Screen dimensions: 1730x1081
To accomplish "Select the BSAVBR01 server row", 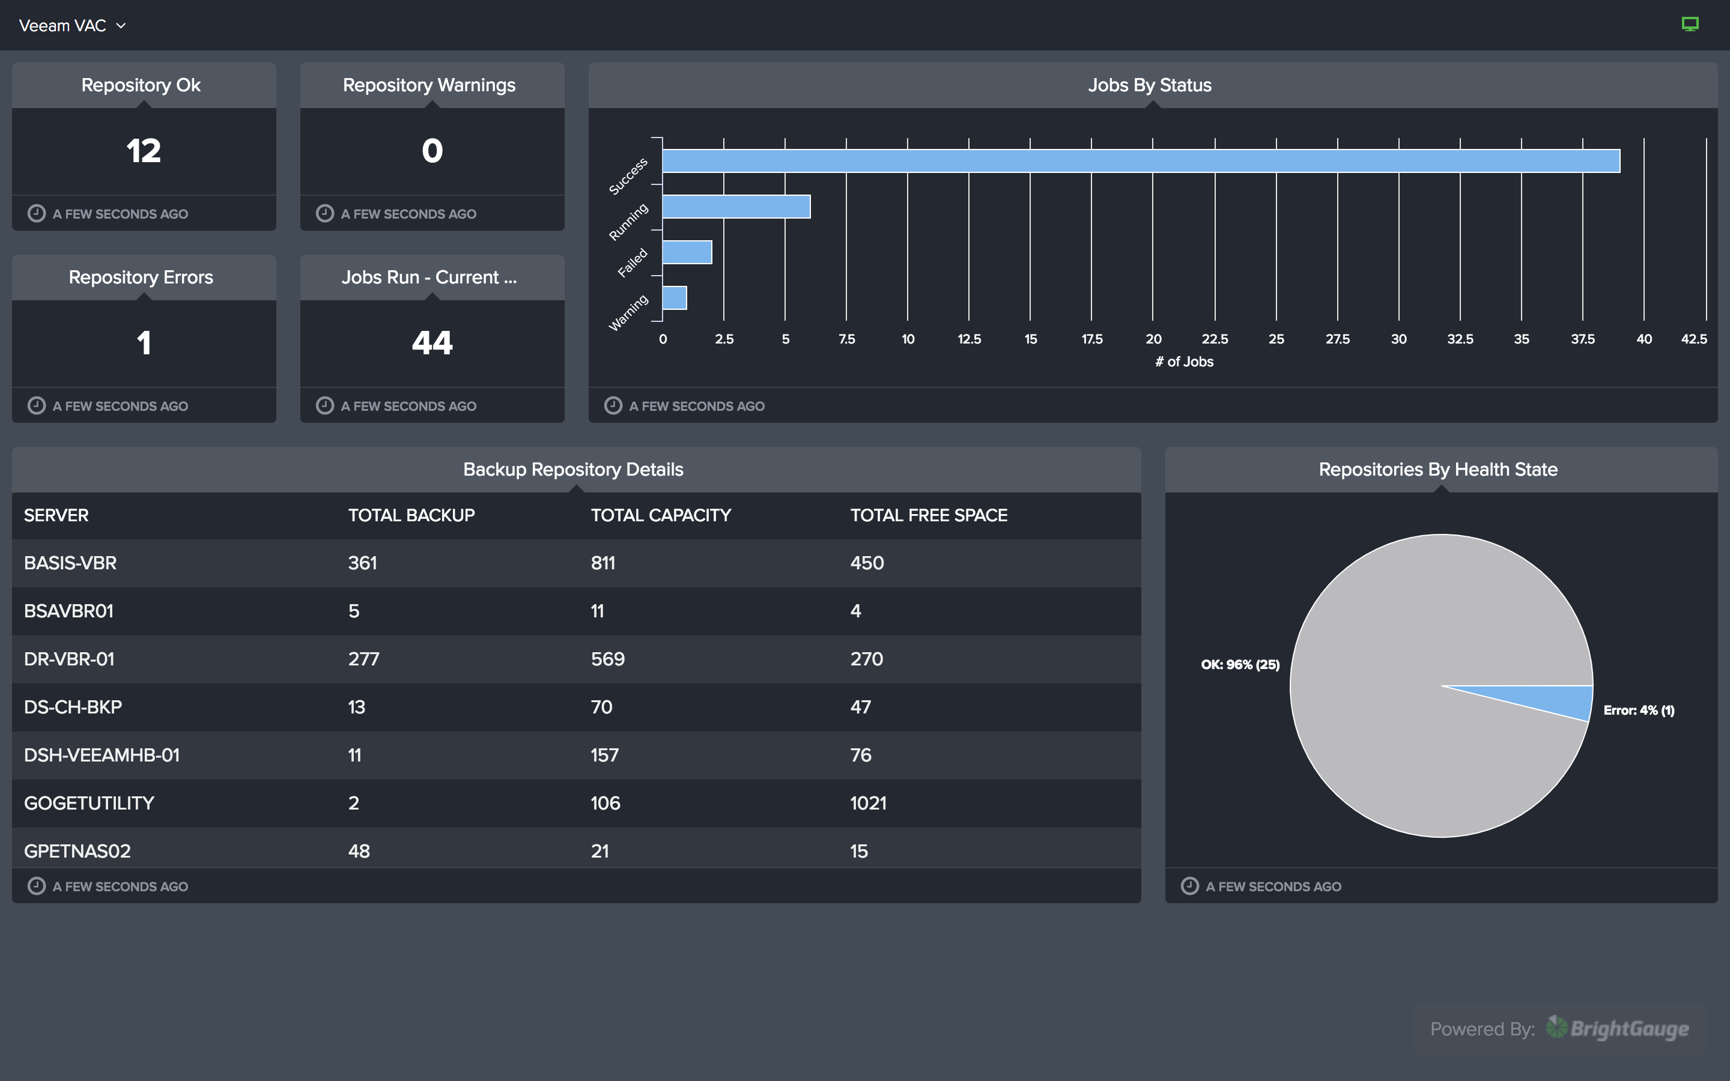I will [576, 611].
